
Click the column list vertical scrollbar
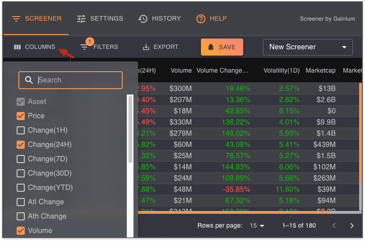130,130
